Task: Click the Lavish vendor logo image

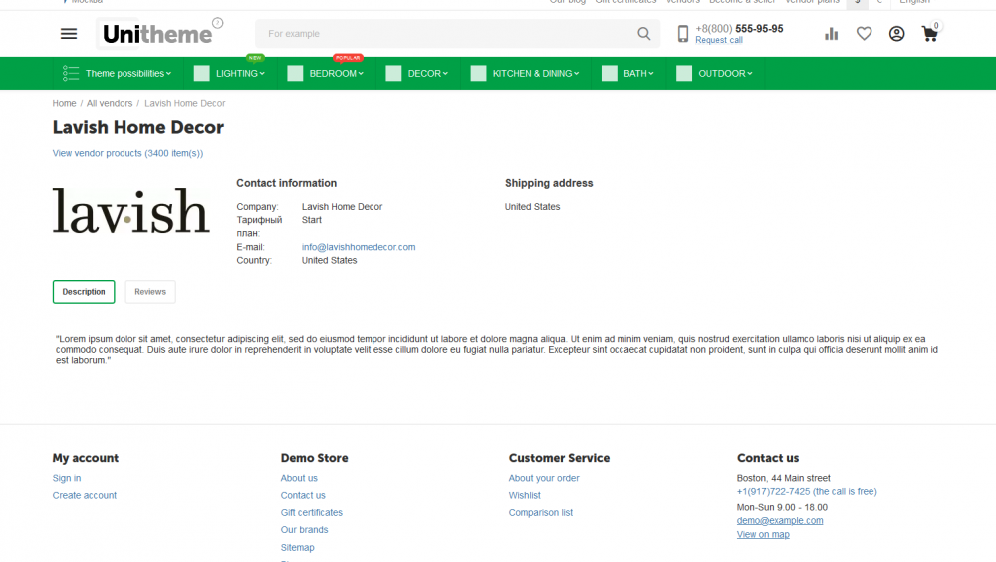Action: coord(130,210)
